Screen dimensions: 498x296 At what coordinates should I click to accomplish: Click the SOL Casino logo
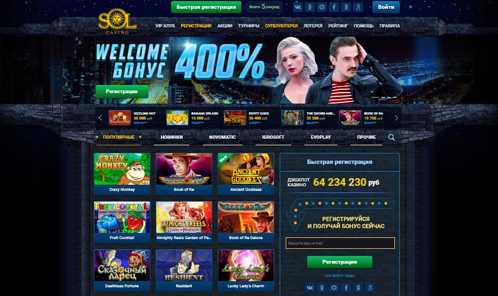(117, 21)
